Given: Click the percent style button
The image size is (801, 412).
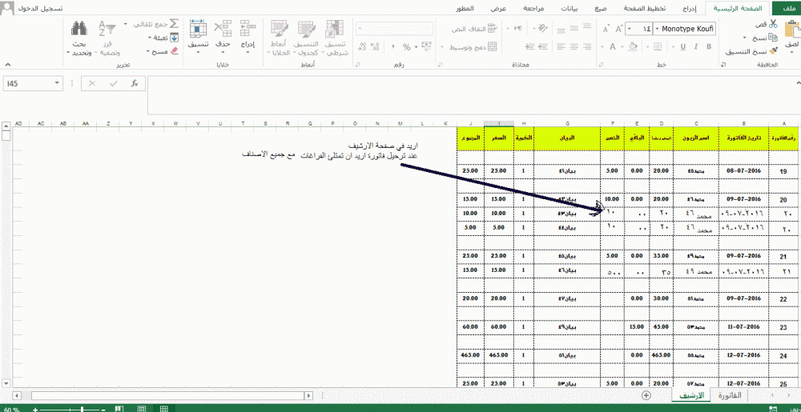Looking at the screenshot, I should tap(407, 47).
